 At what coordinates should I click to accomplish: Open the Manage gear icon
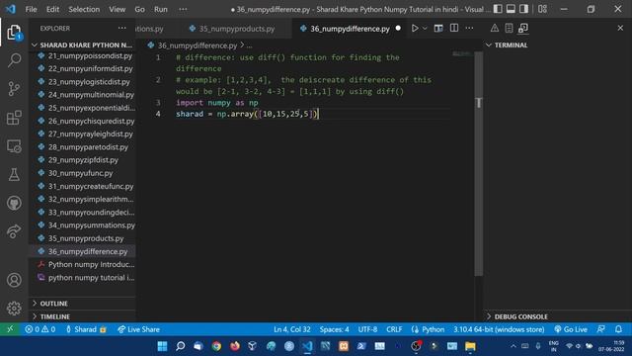tap(14, 308)
